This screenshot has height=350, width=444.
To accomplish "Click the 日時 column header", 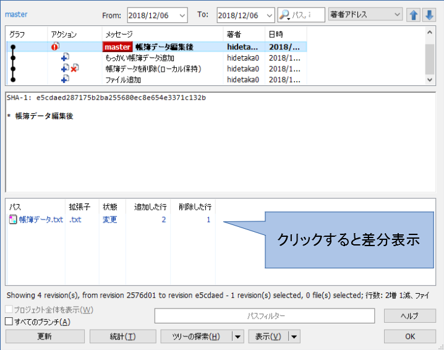I will pyautogui.click(x=286, y=35).
